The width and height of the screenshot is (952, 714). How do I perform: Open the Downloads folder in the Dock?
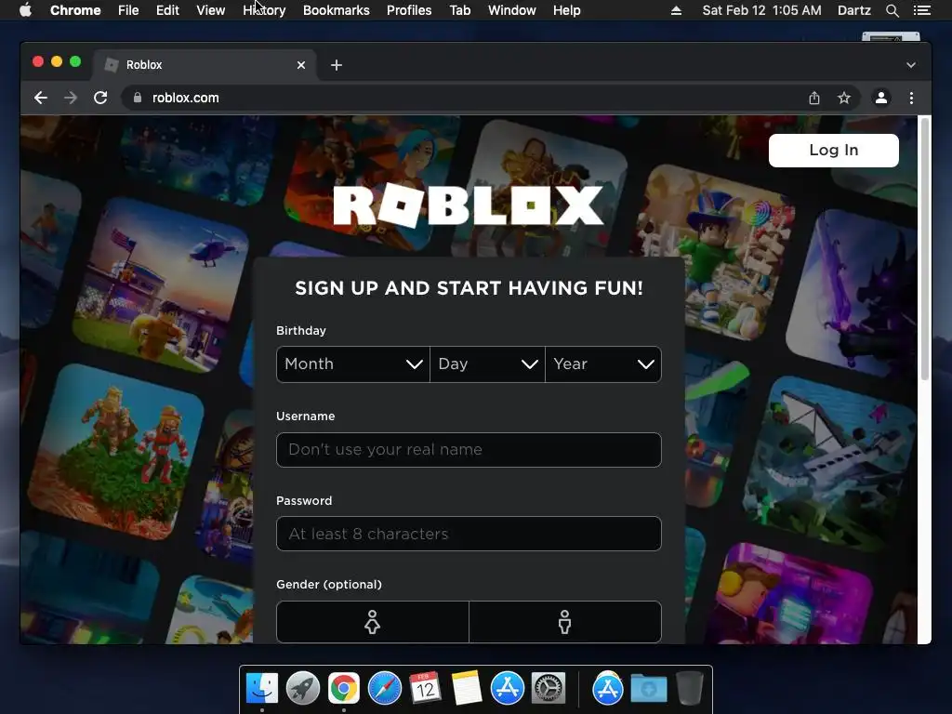[x=648, y=689]
